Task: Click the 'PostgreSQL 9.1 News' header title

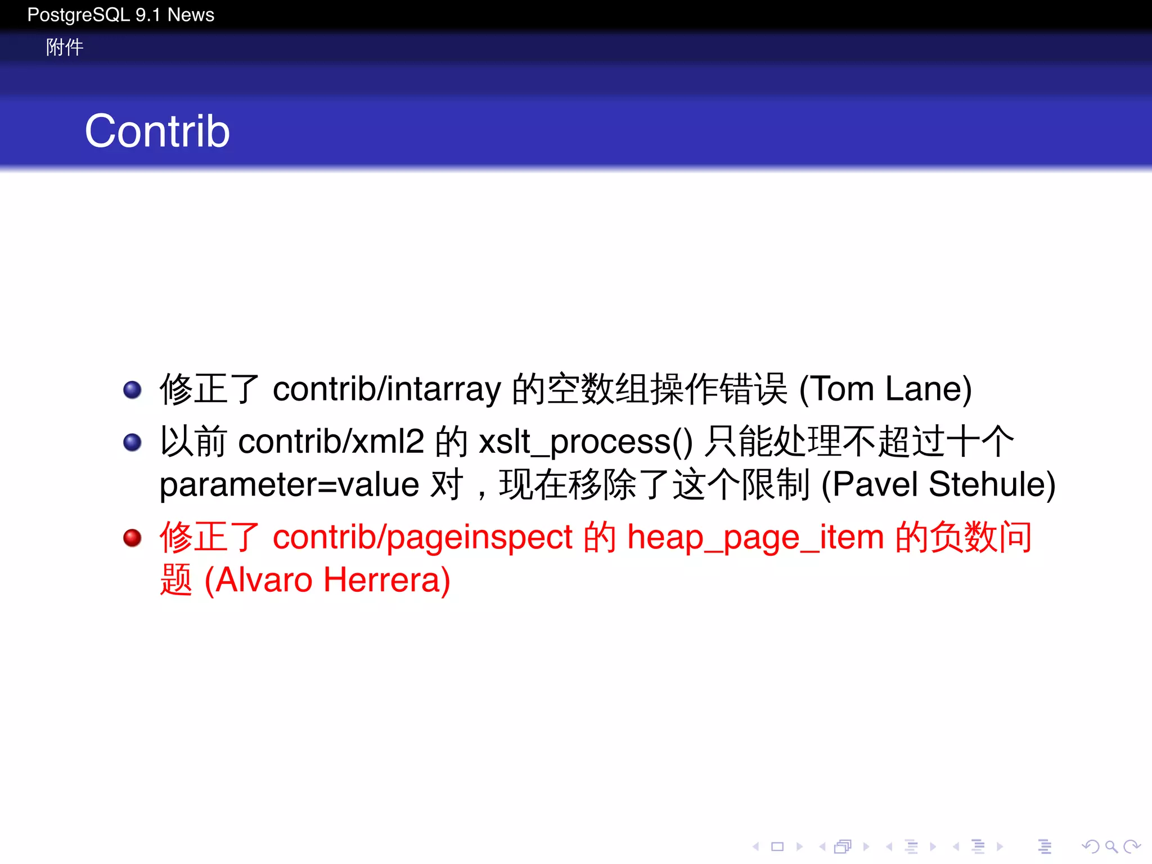Action: click(x=120, y=15)
